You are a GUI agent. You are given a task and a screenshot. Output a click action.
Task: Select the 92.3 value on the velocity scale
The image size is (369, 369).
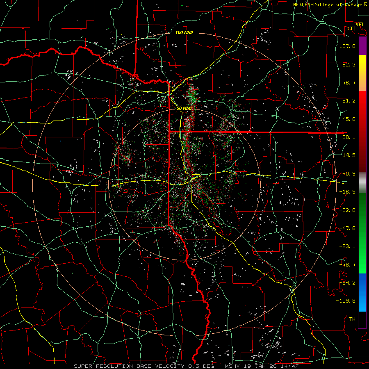[x=349, y=64]
